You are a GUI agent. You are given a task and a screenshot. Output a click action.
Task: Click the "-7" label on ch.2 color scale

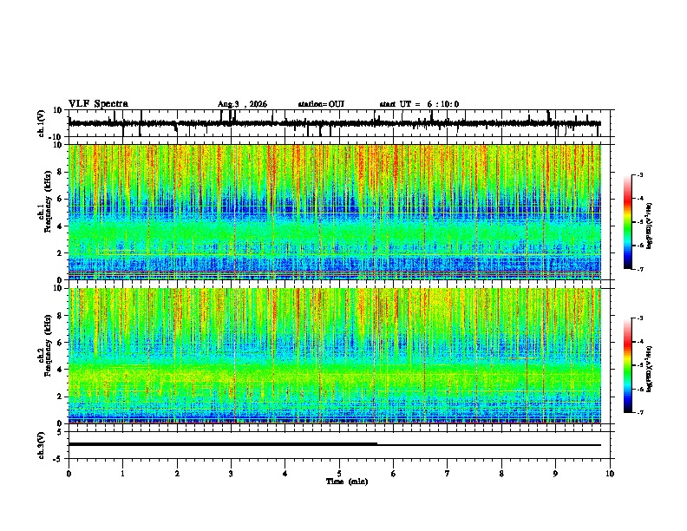640,413
